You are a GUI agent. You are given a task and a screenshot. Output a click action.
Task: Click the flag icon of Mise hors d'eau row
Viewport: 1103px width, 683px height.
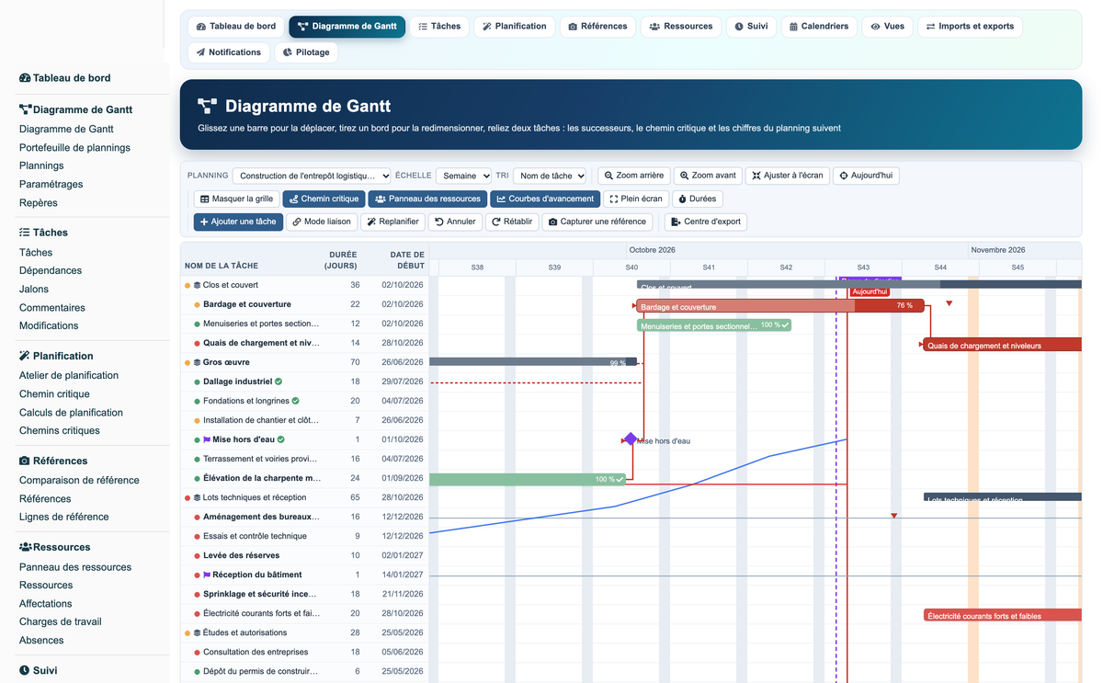click(207, 439)
